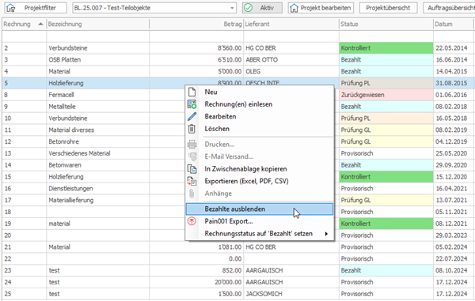Sort by the Status column header
475x301 pixels.
(x=386, y=24)
